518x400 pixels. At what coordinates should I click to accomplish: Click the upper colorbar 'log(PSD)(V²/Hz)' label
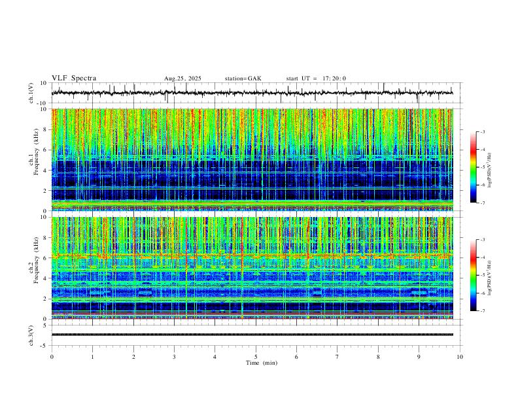click(x=490, y=170)
